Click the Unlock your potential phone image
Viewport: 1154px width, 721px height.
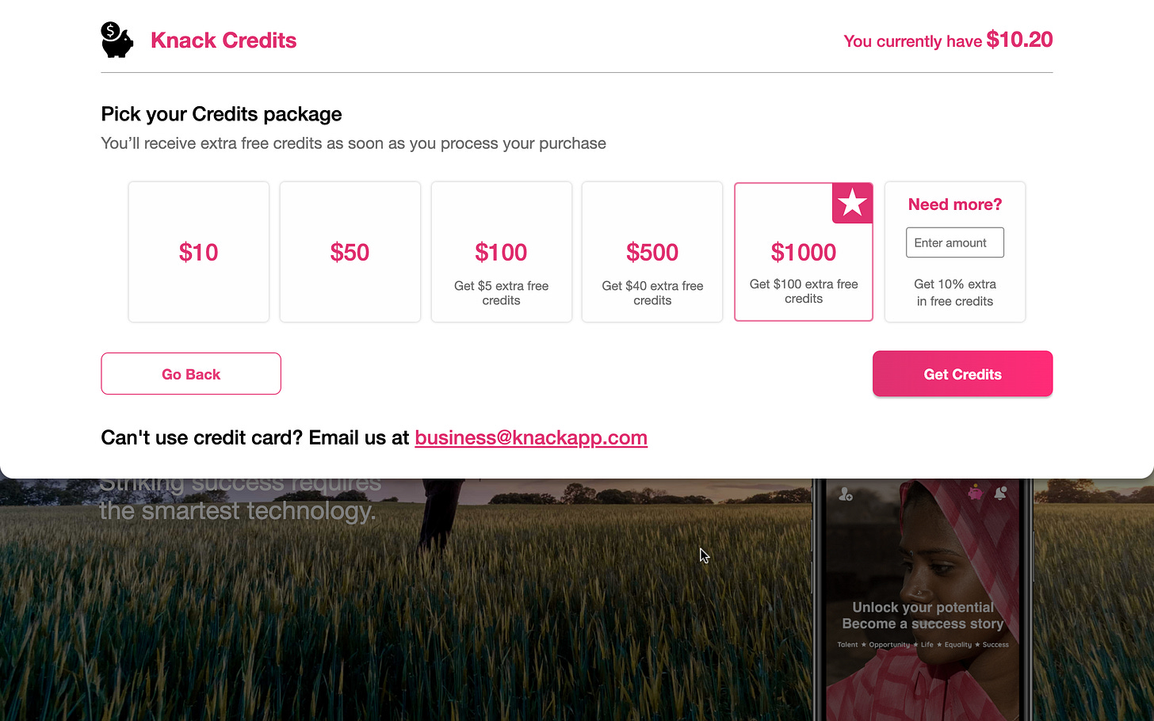coord(923,600)
